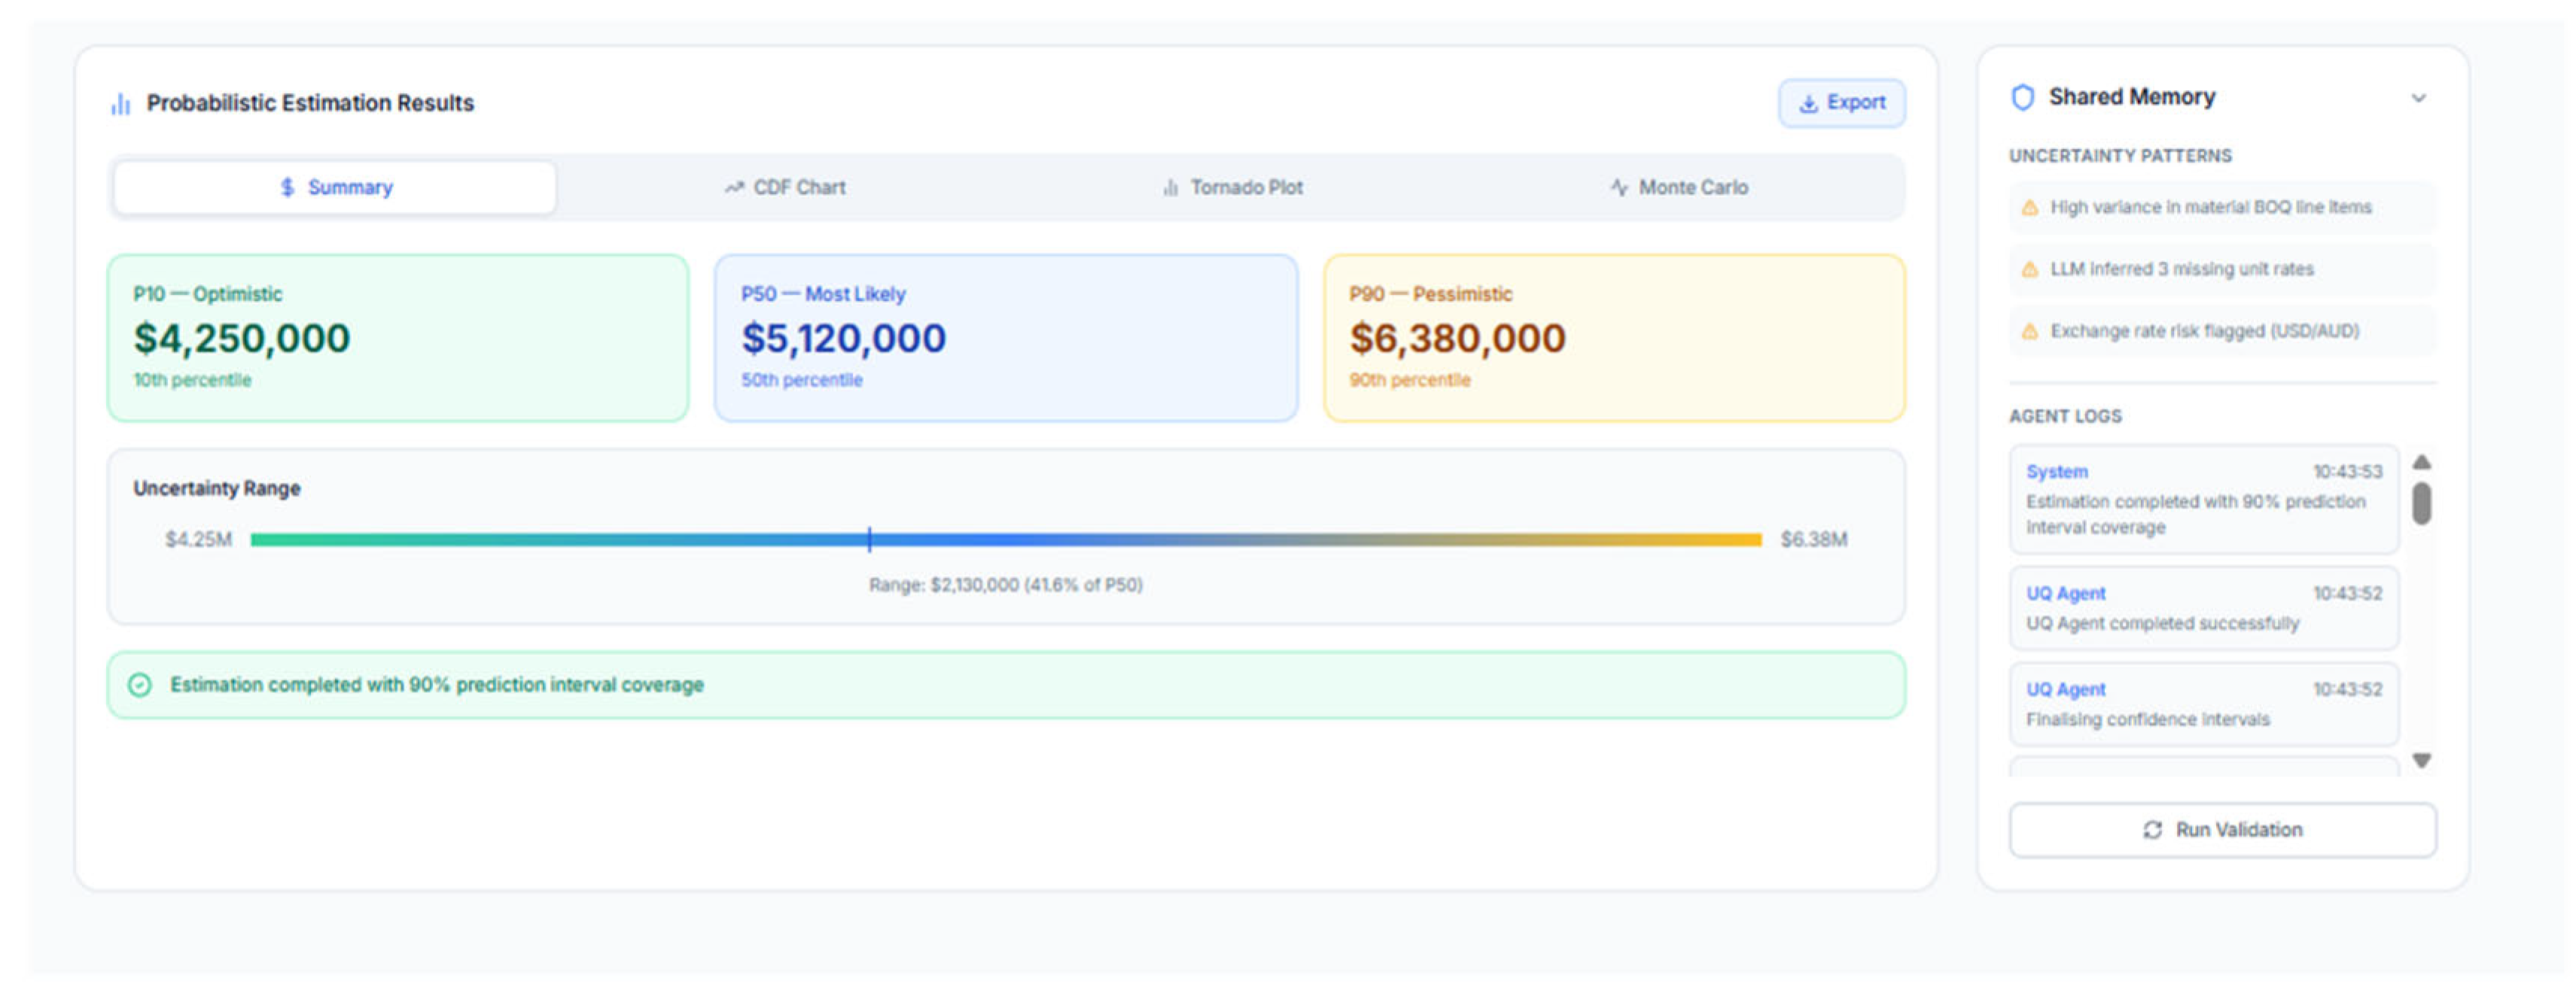Select 'Exchange rate risk flagged (USD/AUD)' entry
This screenshot has height=996, width=2576.
tap(2222, 332)
